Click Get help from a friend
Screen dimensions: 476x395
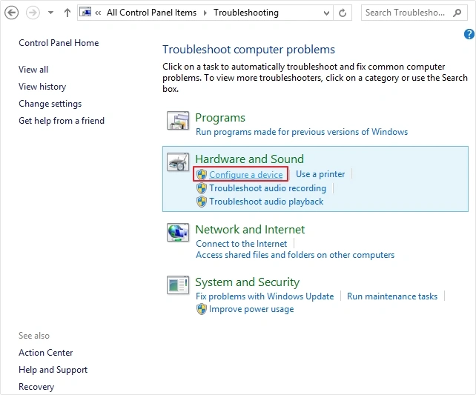[62, 121]
